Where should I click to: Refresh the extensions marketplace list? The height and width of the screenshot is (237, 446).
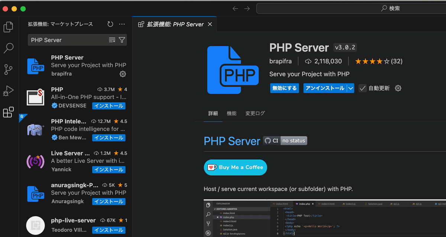(x=110, y=24)
